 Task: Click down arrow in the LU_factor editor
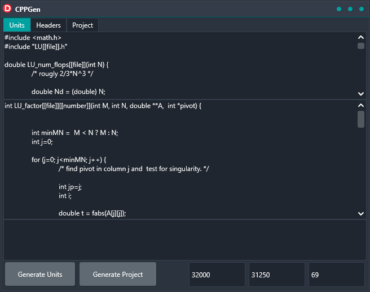(x=361, y=213)
